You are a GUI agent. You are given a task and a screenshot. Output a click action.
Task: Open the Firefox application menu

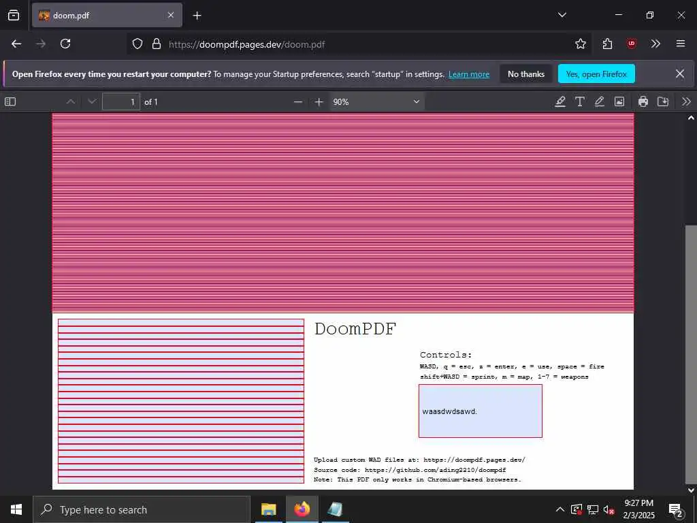point(680,44)
